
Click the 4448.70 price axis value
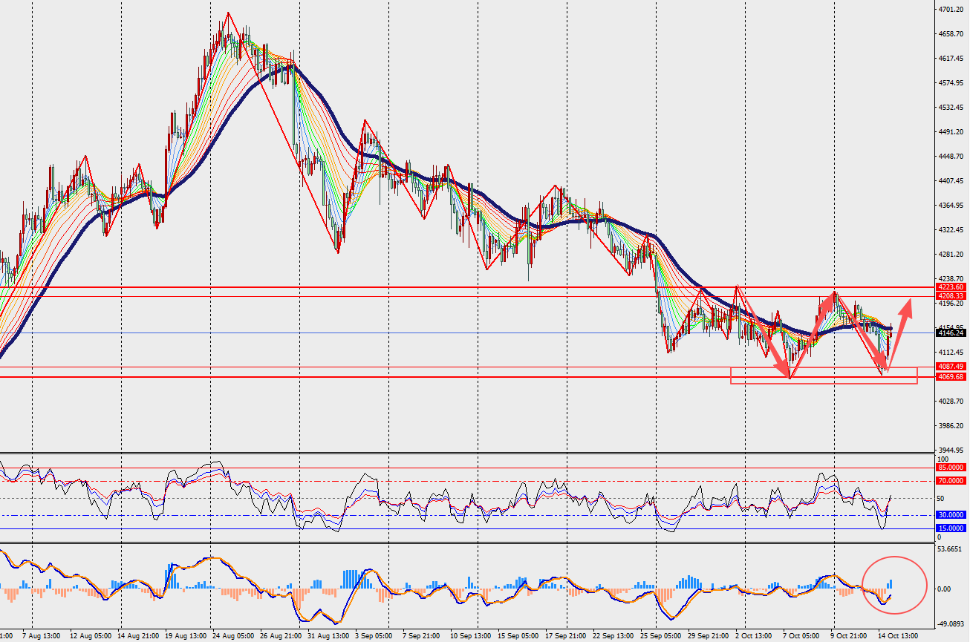tap(951, 157)
